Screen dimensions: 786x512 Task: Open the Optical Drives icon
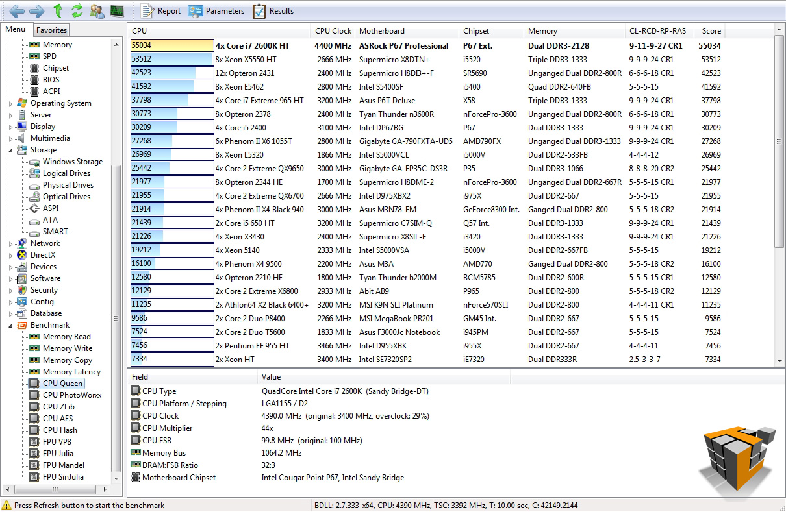[34, 197]
